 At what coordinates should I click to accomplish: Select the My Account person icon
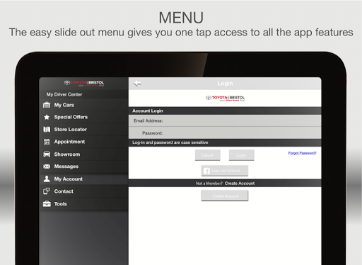(47, 179)
